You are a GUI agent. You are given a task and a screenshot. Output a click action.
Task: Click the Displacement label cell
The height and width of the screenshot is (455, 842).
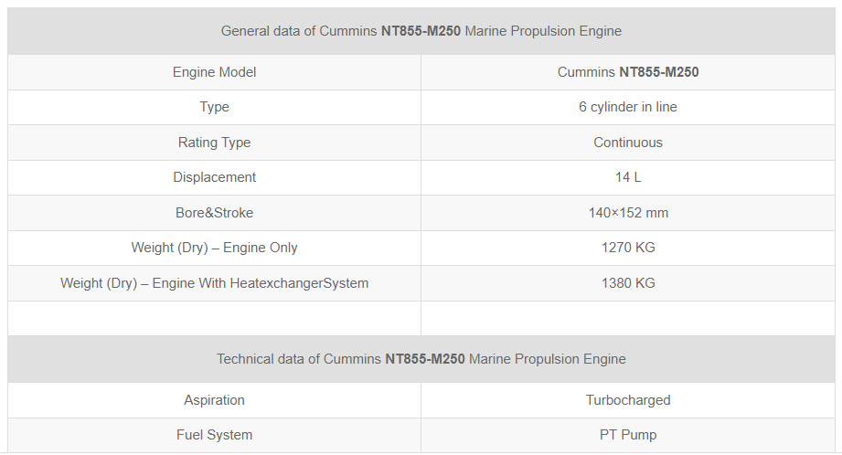pos(214,177)
